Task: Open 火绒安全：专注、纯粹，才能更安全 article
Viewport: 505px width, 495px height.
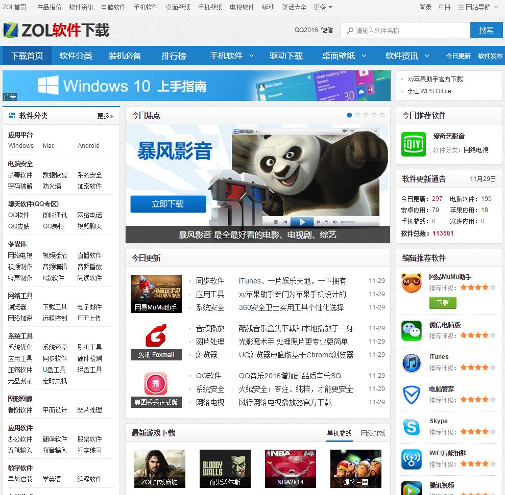Action: [296, 389]
